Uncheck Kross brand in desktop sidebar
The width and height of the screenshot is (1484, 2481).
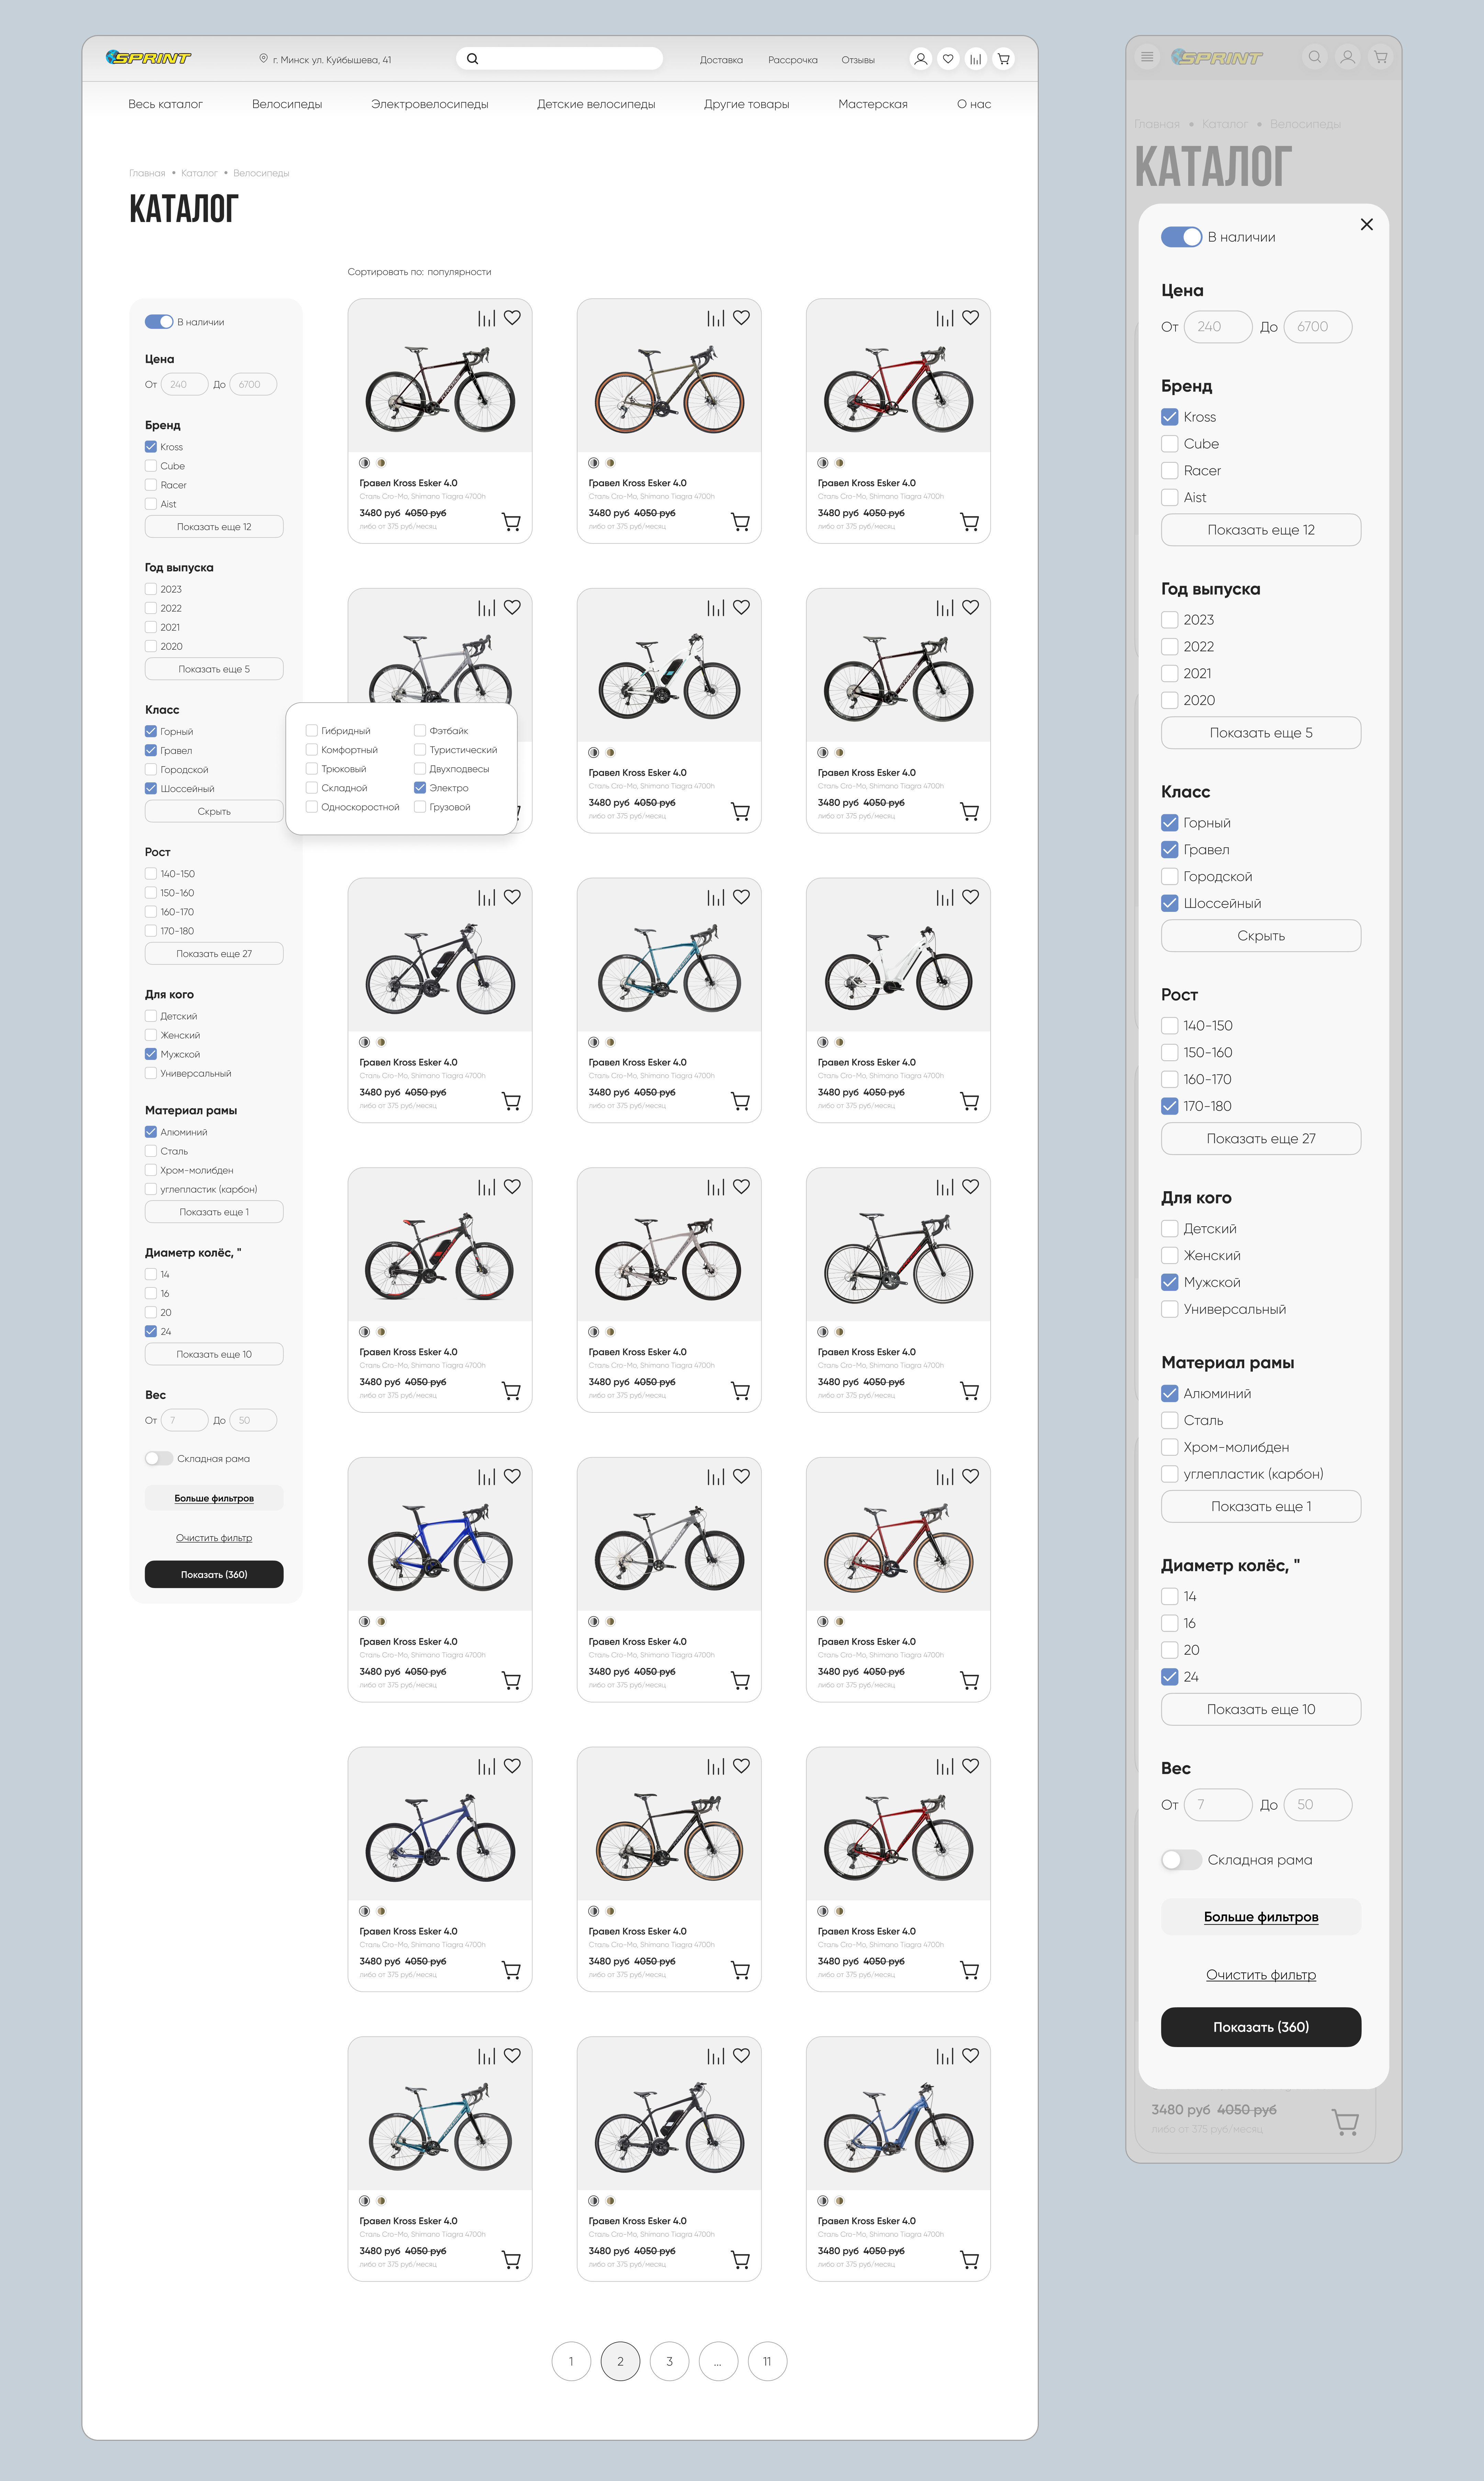point(151,447)
